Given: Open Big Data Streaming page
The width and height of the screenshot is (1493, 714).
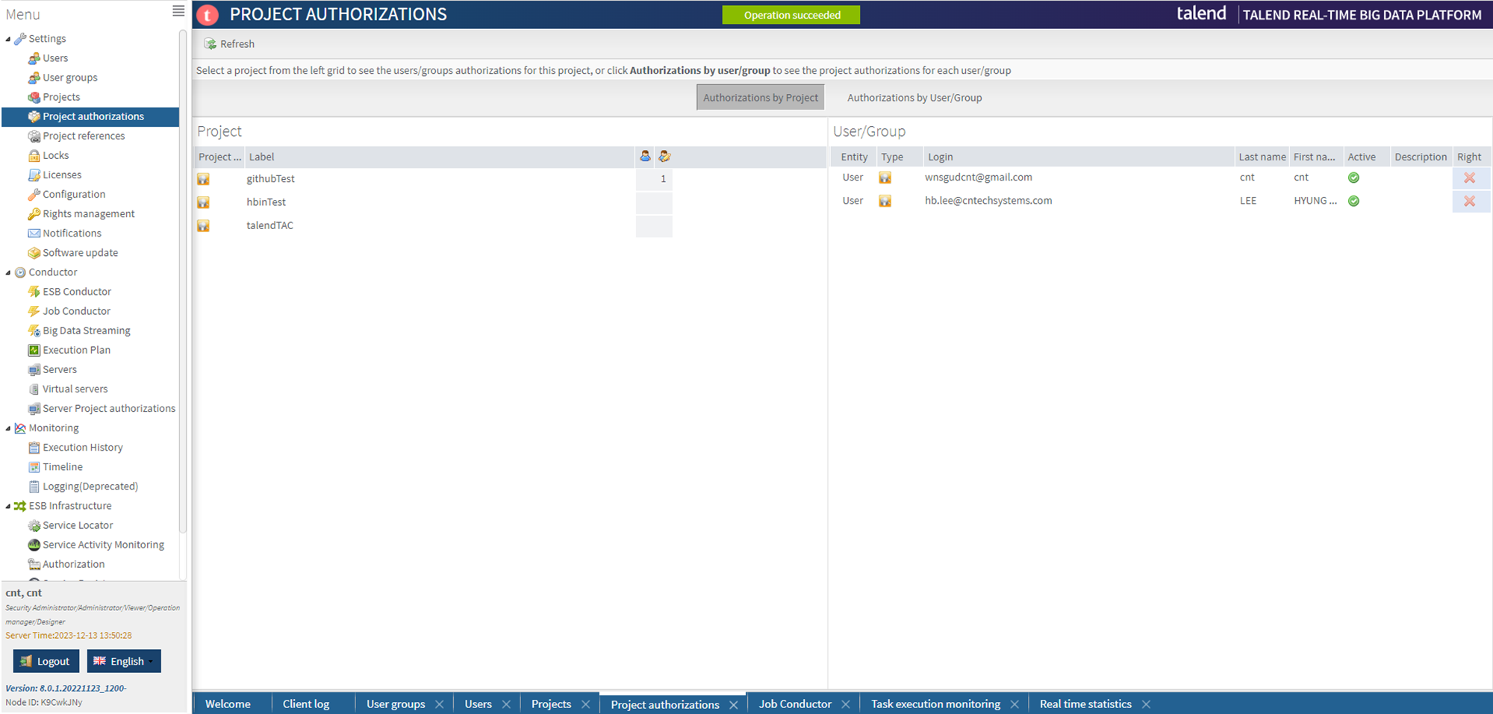Looking at the screenshot, I should point(87,331).
